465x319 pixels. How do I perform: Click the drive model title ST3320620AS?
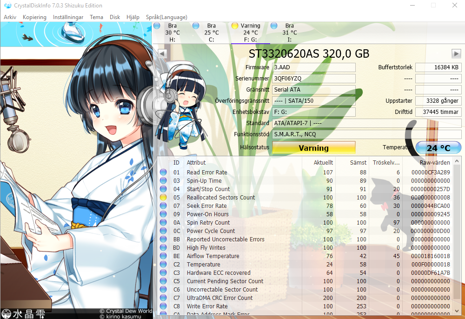(x=309, y=53)
